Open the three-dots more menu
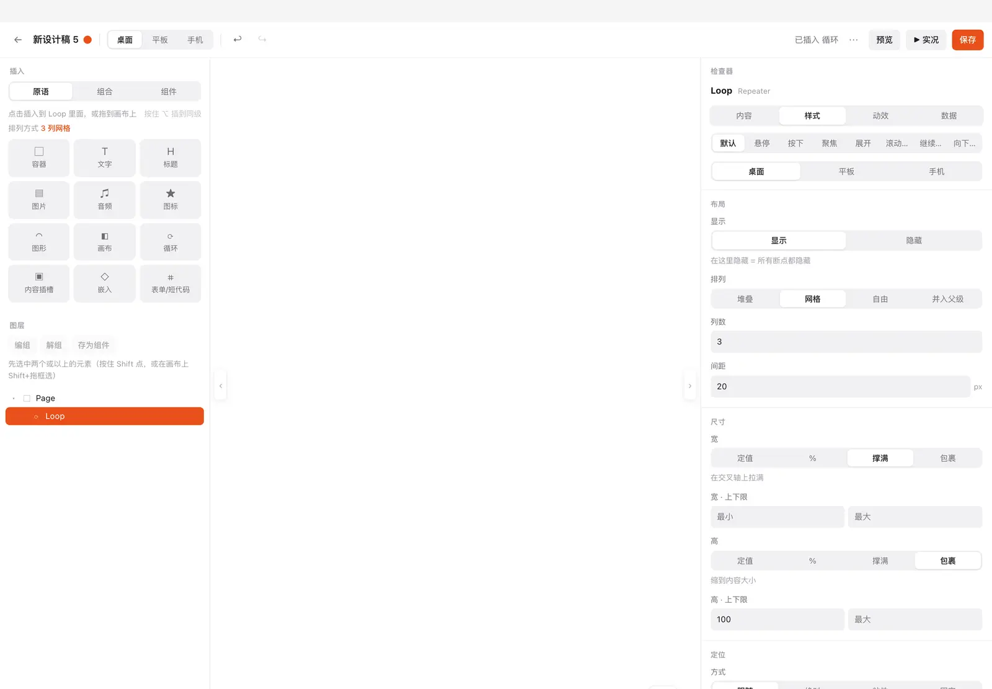 [854, 40]
